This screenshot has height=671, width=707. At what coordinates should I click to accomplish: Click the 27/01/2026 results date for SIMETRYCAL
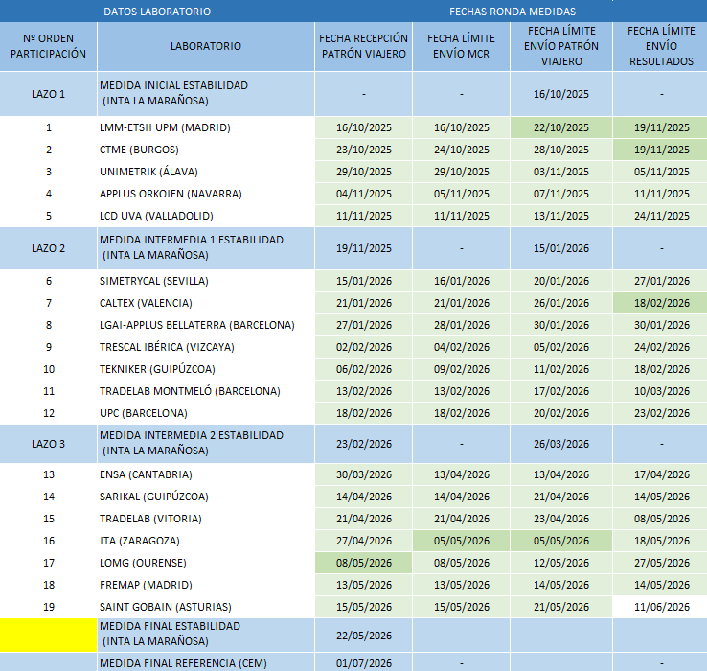[x=661, y=281]
